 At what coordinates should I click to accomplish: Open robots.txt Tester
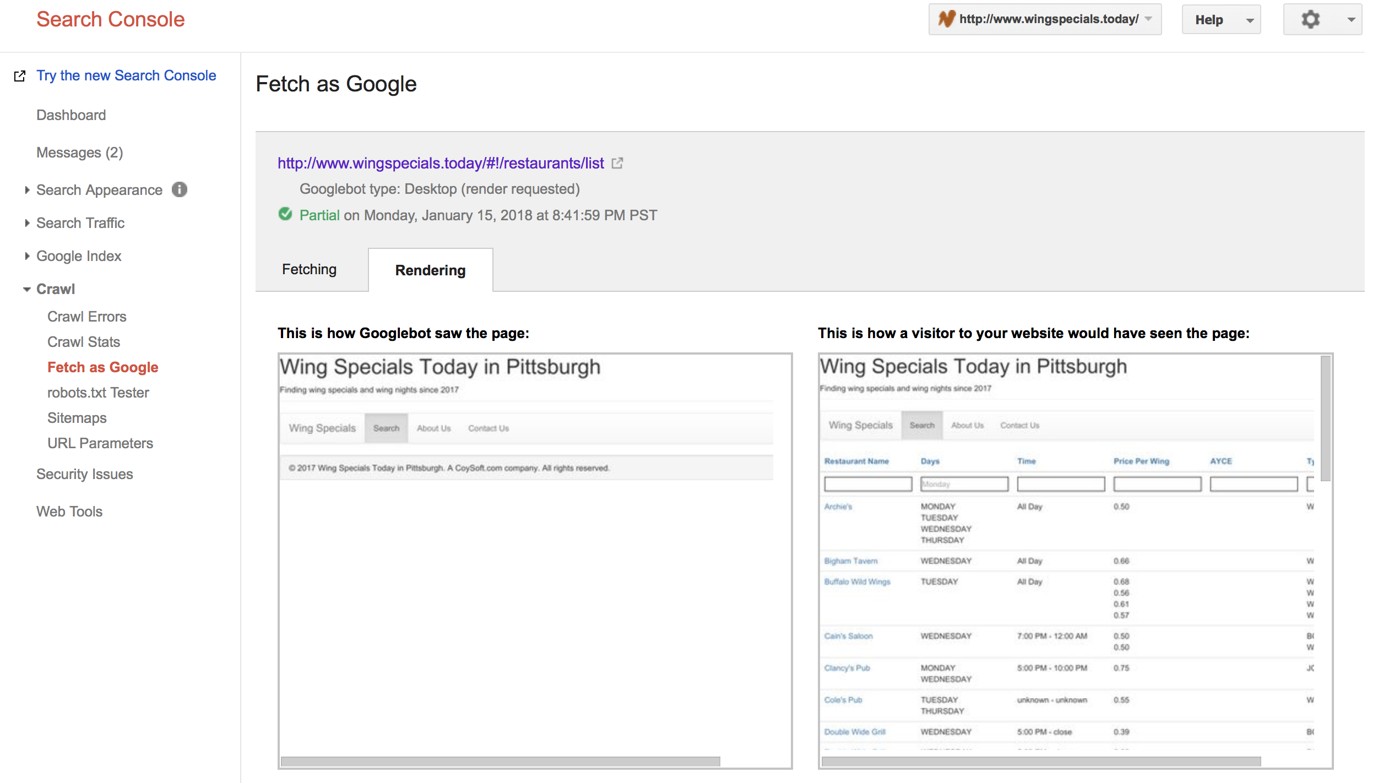98,393
